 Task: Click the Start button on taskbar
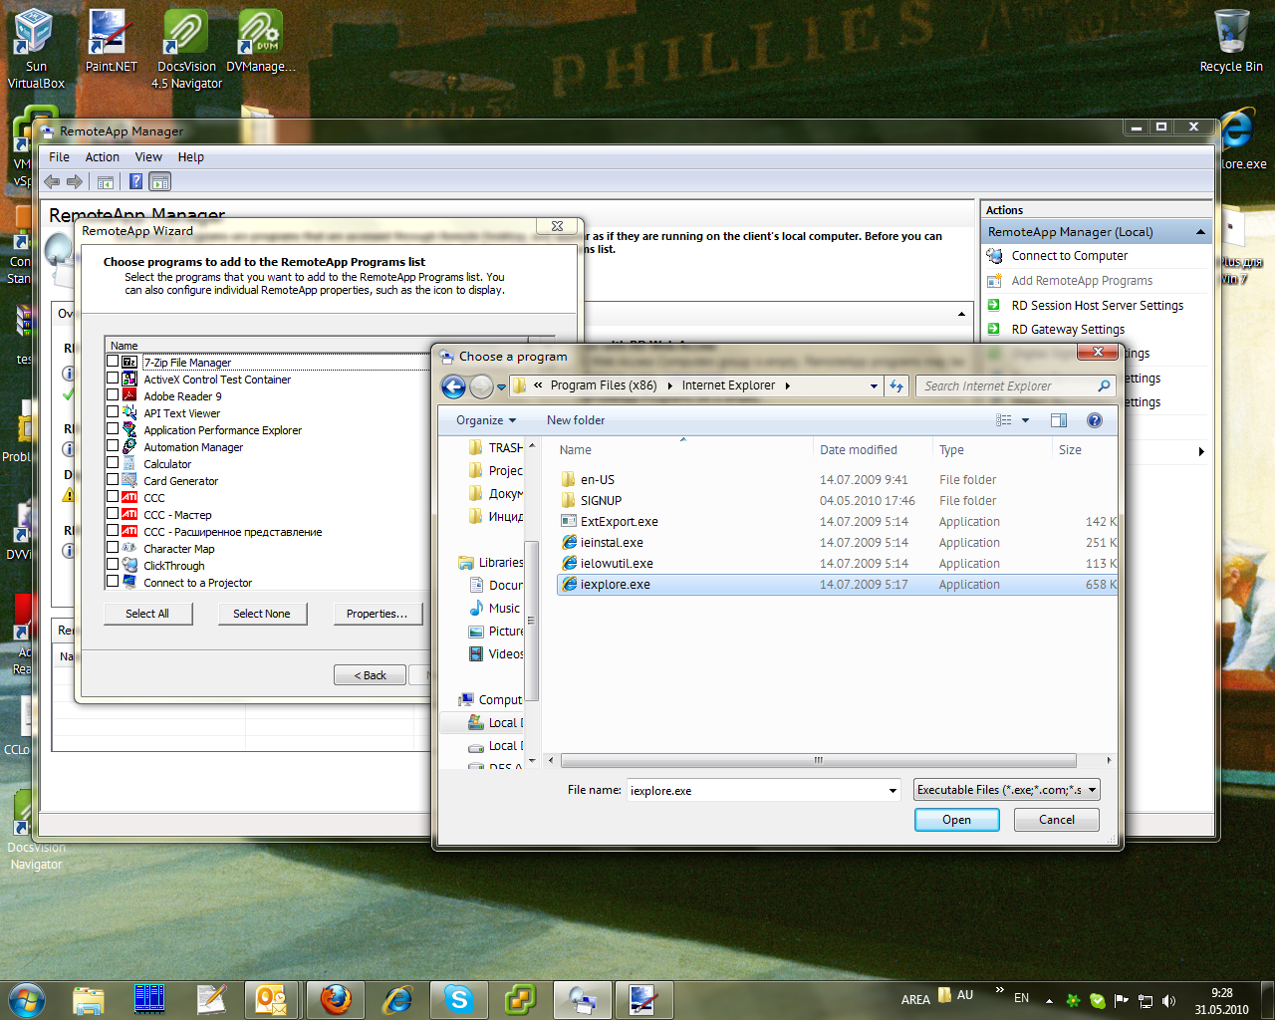pos(27,999)
